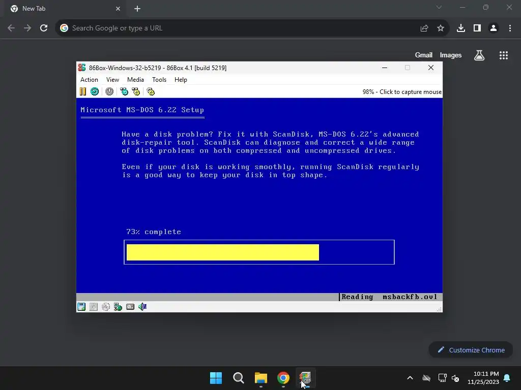
Task: Click the 86Box title bar app icon
Action: 82,68
